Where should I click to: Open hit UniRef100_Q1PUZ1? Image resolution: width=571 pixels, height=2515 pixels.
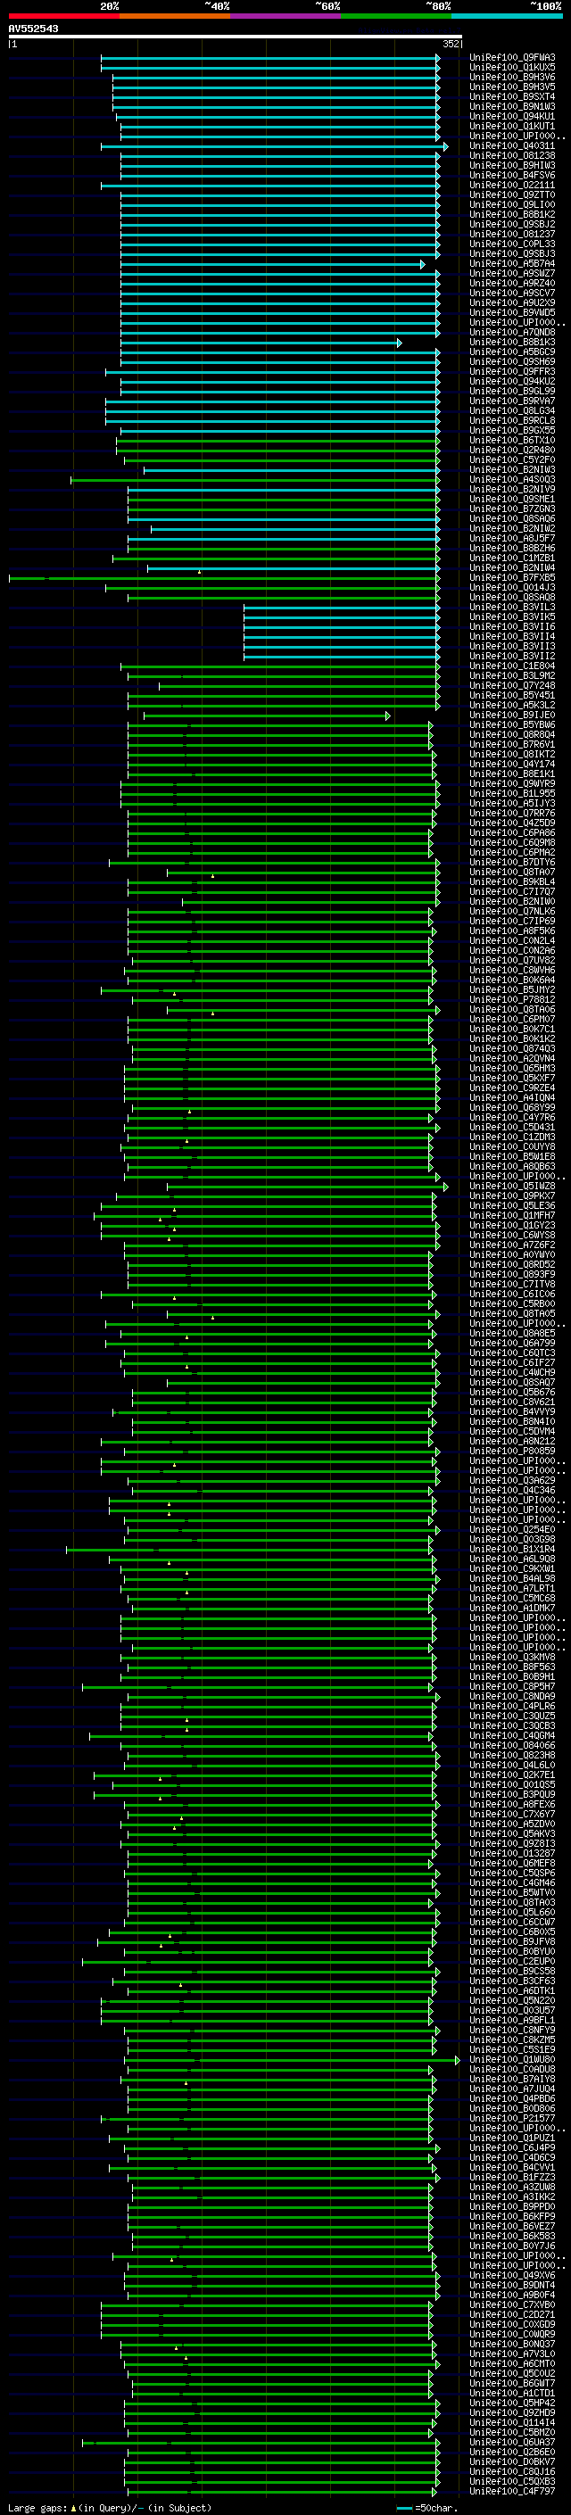512,2139
